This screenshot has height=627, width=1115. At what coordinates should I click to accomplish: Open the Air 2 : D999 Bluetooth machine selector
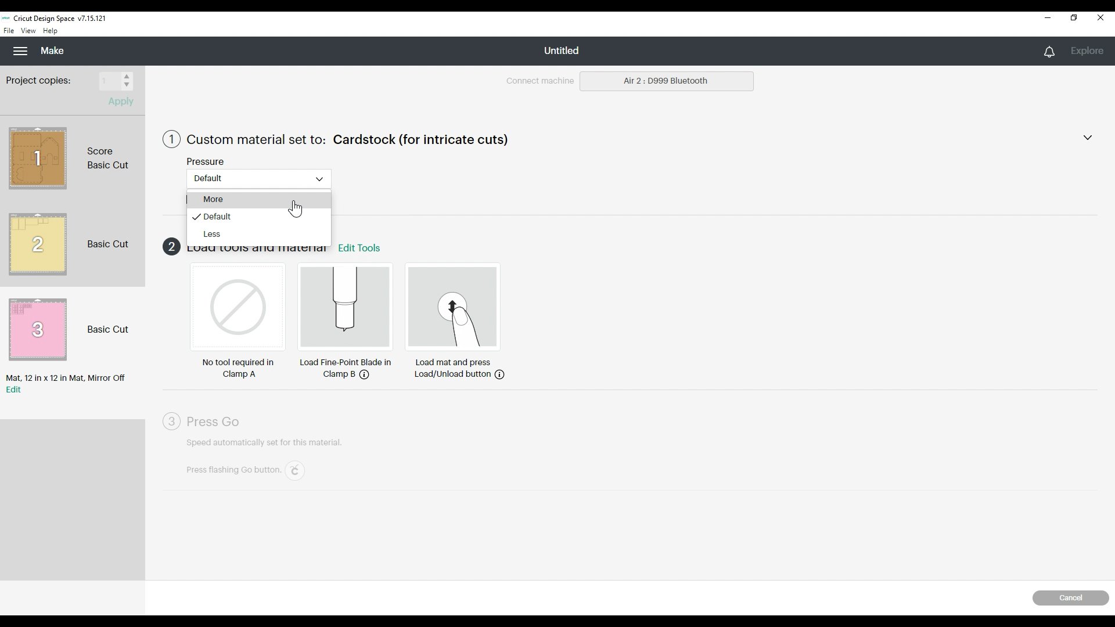[x=666, y=81]
